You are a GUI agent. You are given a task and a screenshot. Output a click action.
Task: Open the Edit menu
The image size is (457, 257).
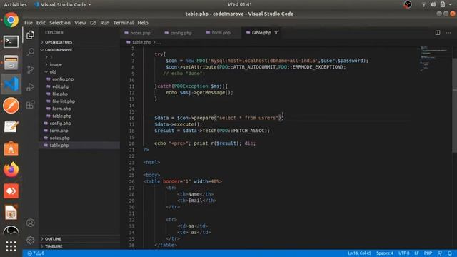pos(41,23)
